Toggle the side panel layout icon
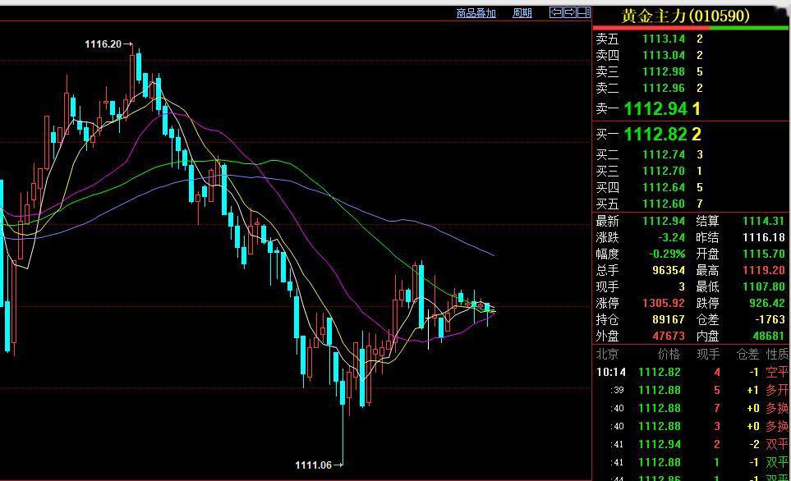Image resolution: width=791 pixels, height=481 pixels. coord(584,12)
